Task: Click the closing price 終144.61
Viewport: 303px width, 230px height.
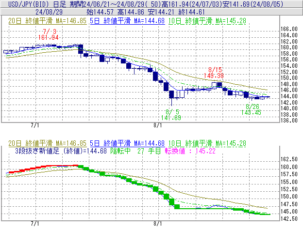Action: 191,12
